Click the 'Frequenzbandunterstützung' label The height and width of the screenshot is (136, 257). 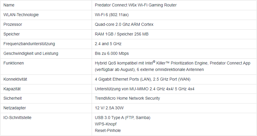29,44
